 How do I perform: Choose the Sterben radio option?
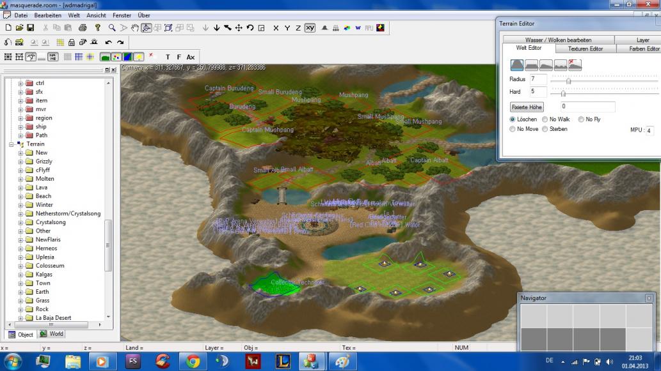[545, 129]
